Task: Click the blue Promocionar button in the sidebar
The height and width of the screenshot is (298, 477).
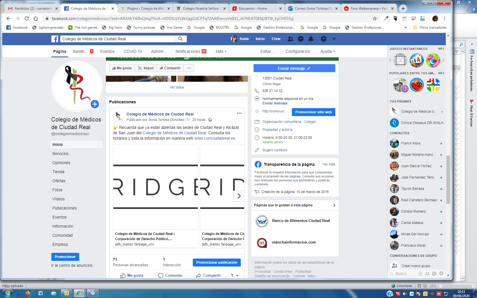Action: [x=65, y=257]
